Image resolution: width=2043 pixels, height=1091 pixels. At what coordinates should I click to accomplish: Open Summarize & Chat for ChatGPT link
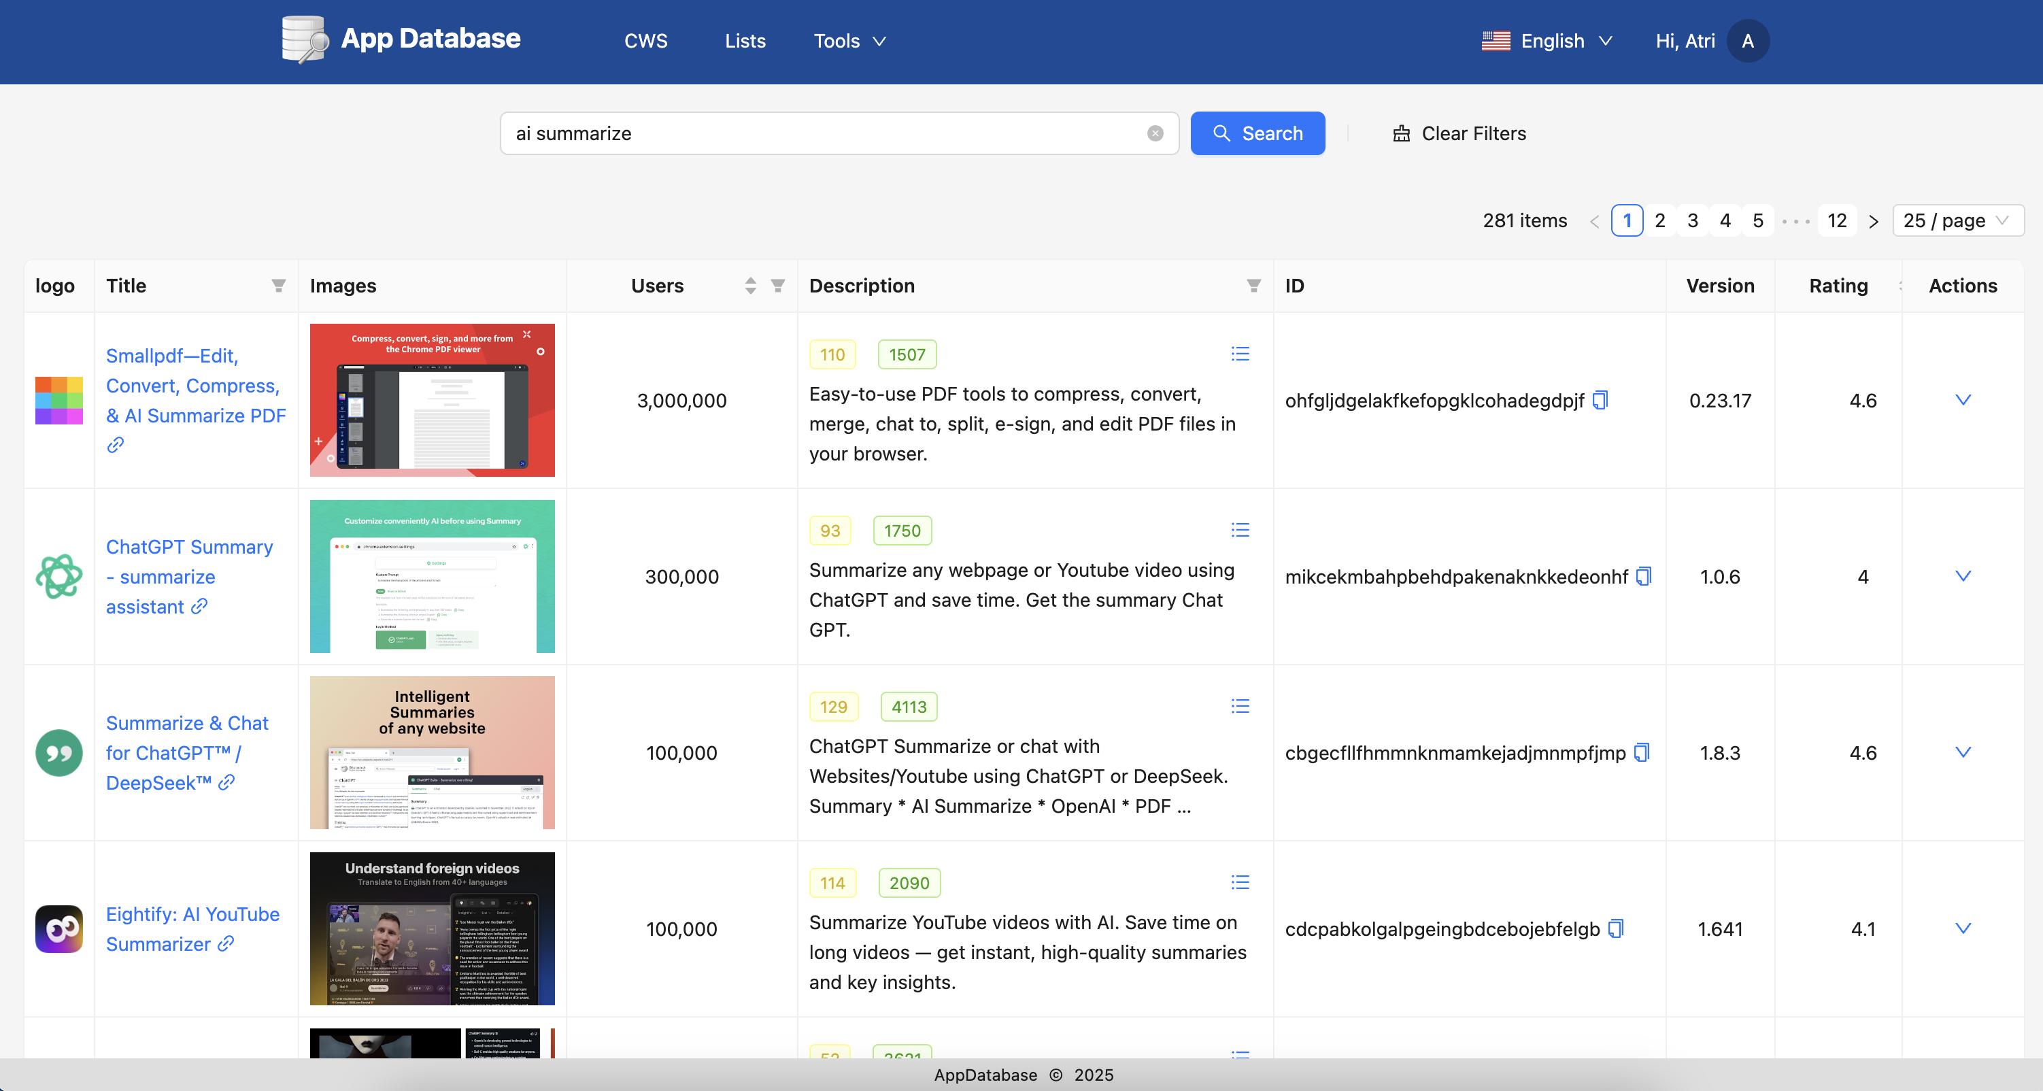187,753
